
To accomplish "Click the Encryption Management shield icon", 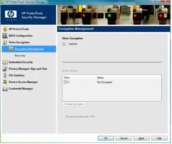I will pos(11,49).
